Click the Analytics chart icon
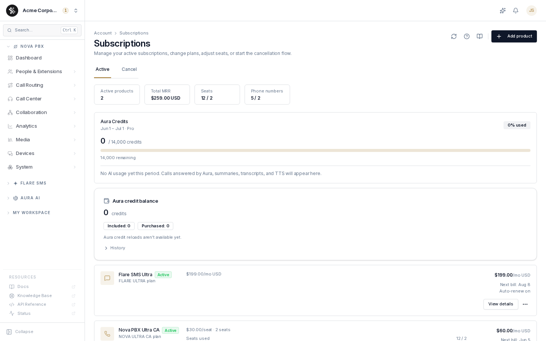Image resolution: width=546 pixels, height=341 pixels. tap(10, 126)
